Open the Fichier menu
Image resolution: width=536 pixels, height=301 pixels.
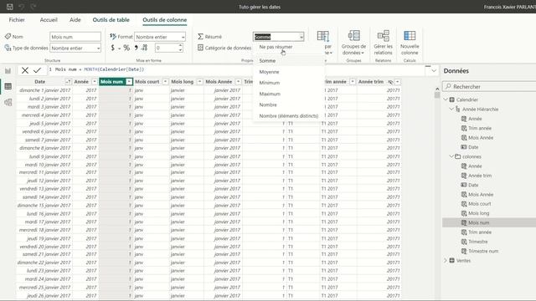[x=17, y=20]
